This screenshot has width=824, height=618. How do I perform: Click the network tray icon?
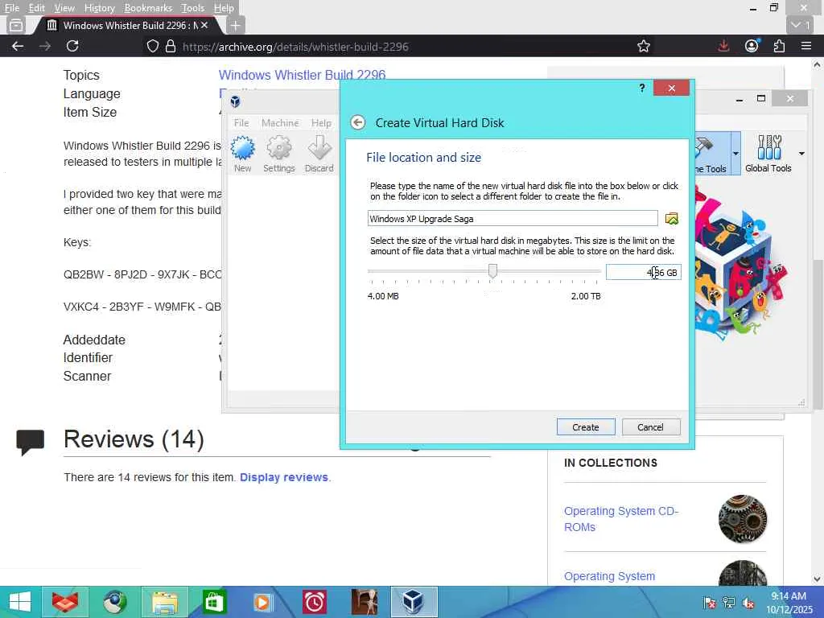click(x=729, y=603)
